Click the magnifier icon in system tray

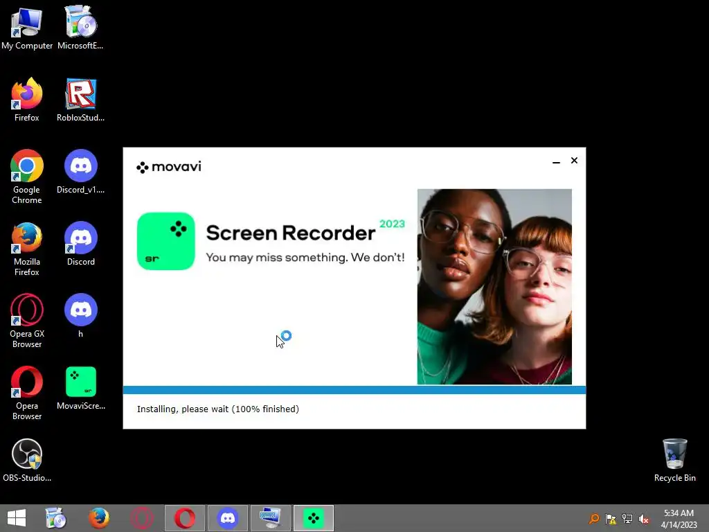[x=593, y=518]
